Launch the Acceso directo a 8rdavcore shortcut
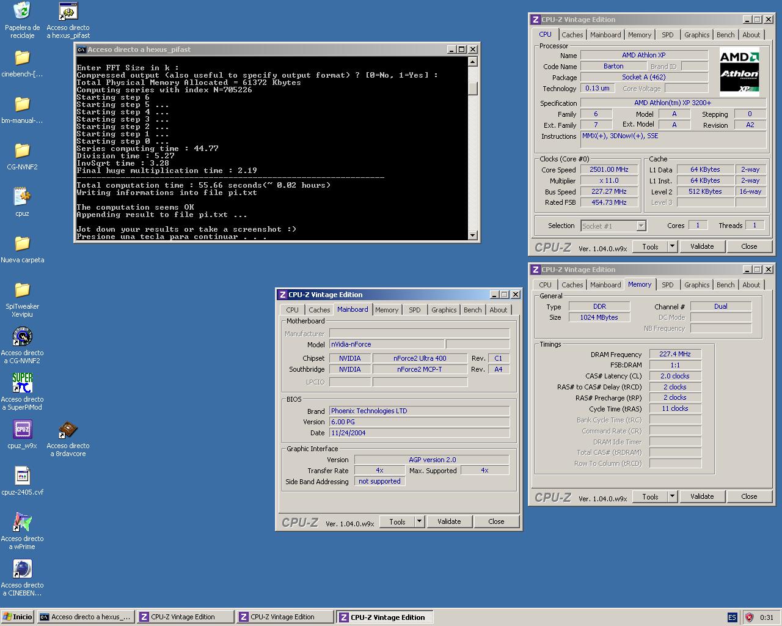This screenshot has height=626, width=782. tap(68, 429)
